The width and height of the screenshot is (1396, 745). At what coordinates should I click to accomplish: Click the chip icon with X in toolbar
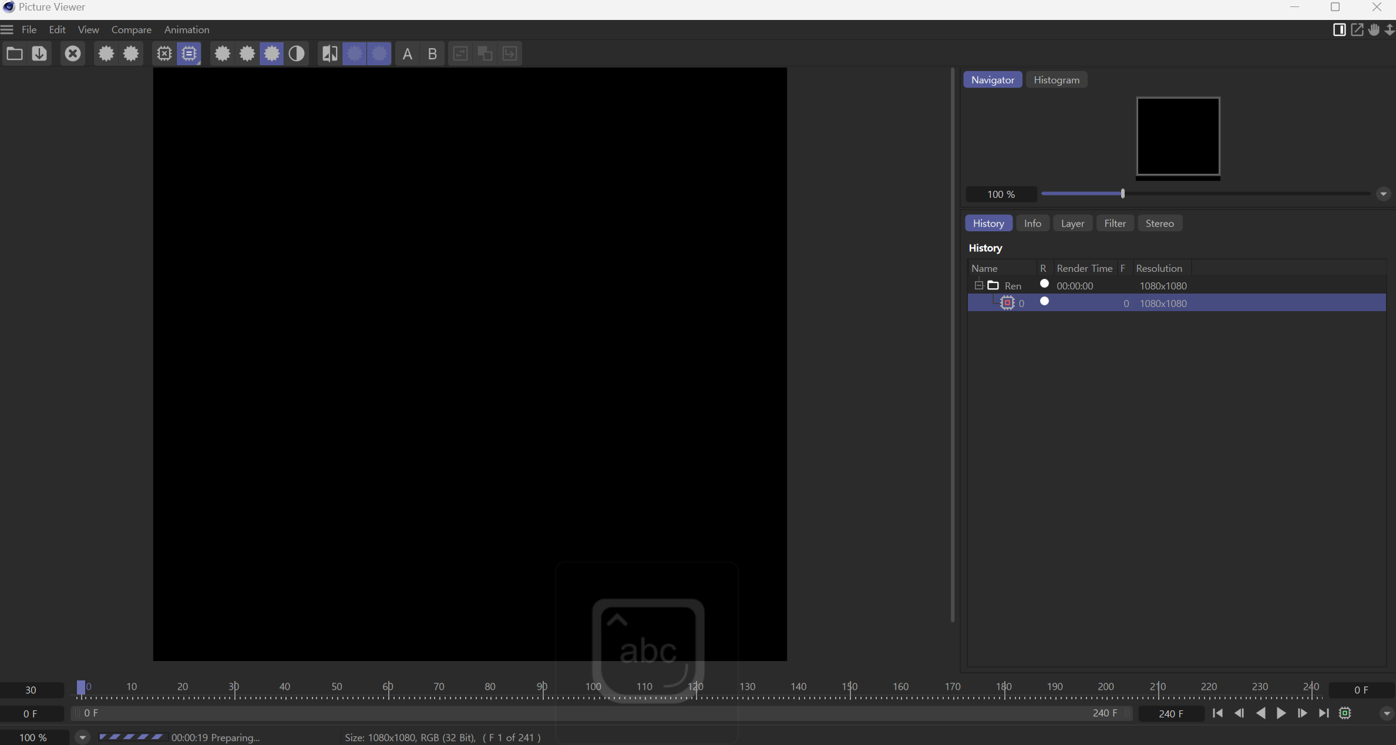[x=164, y=54]
